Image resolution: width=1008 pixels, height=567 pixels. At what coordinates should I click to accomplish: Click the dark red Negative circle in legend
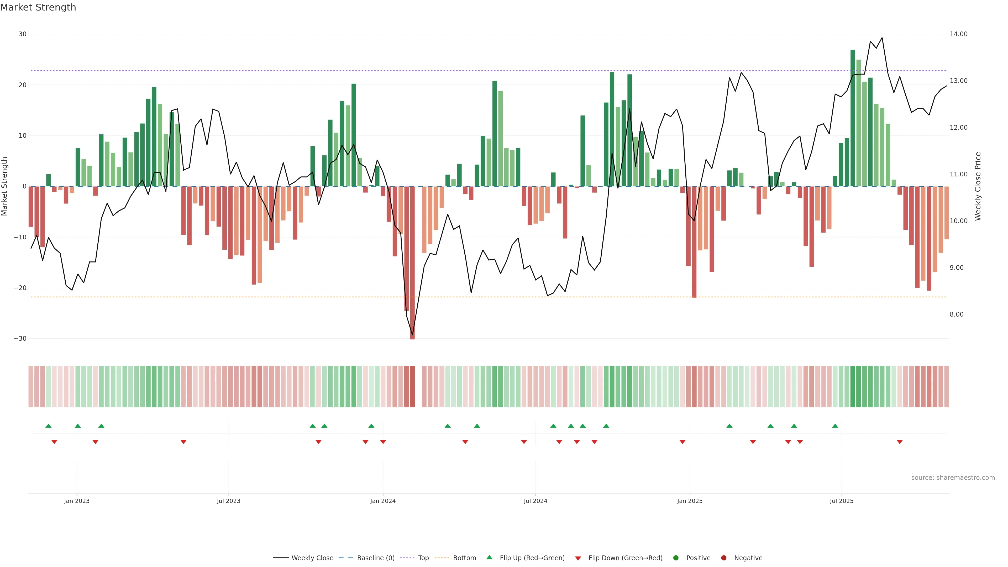point(723,558)
